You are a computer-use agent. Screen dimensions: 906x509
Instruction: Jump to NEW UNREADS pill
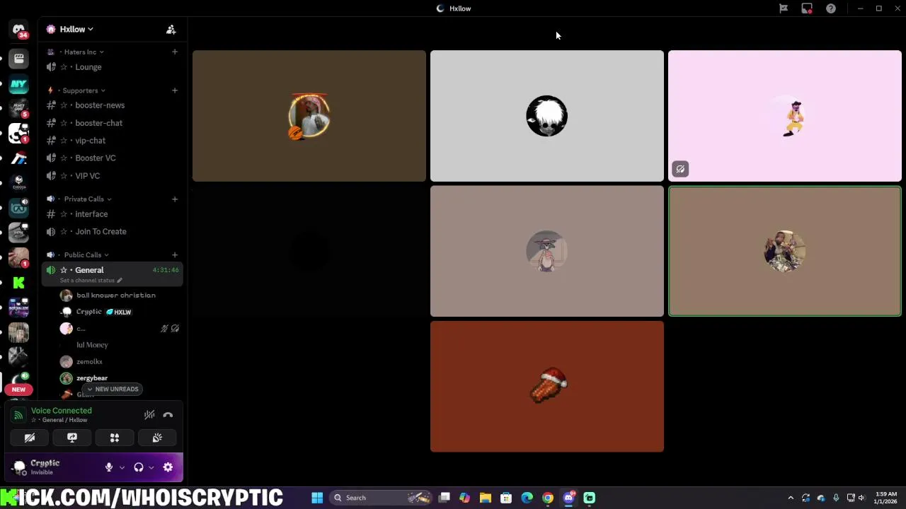[x=112, y=389]
